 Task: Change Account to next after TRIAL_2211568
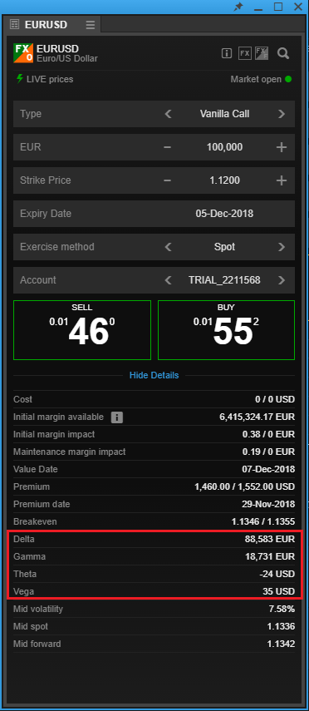coord(282,280)
